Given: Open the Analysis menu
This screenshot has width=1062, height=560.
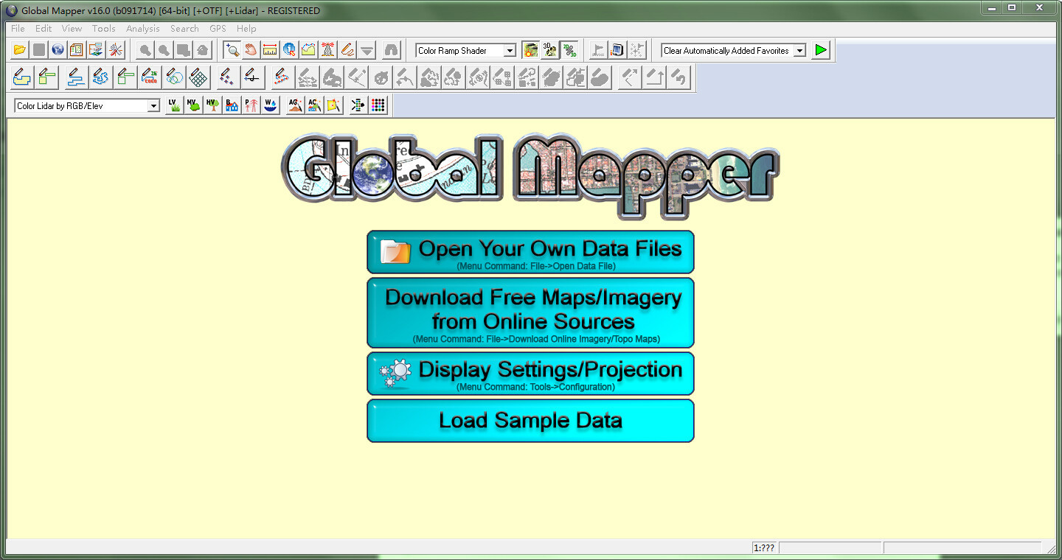Looking at the screenshot, I should 142,29.
